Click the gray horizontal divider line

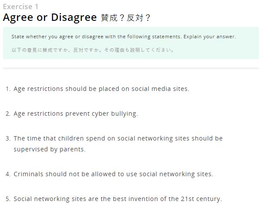pyautogui.click(x=131, y=68)
